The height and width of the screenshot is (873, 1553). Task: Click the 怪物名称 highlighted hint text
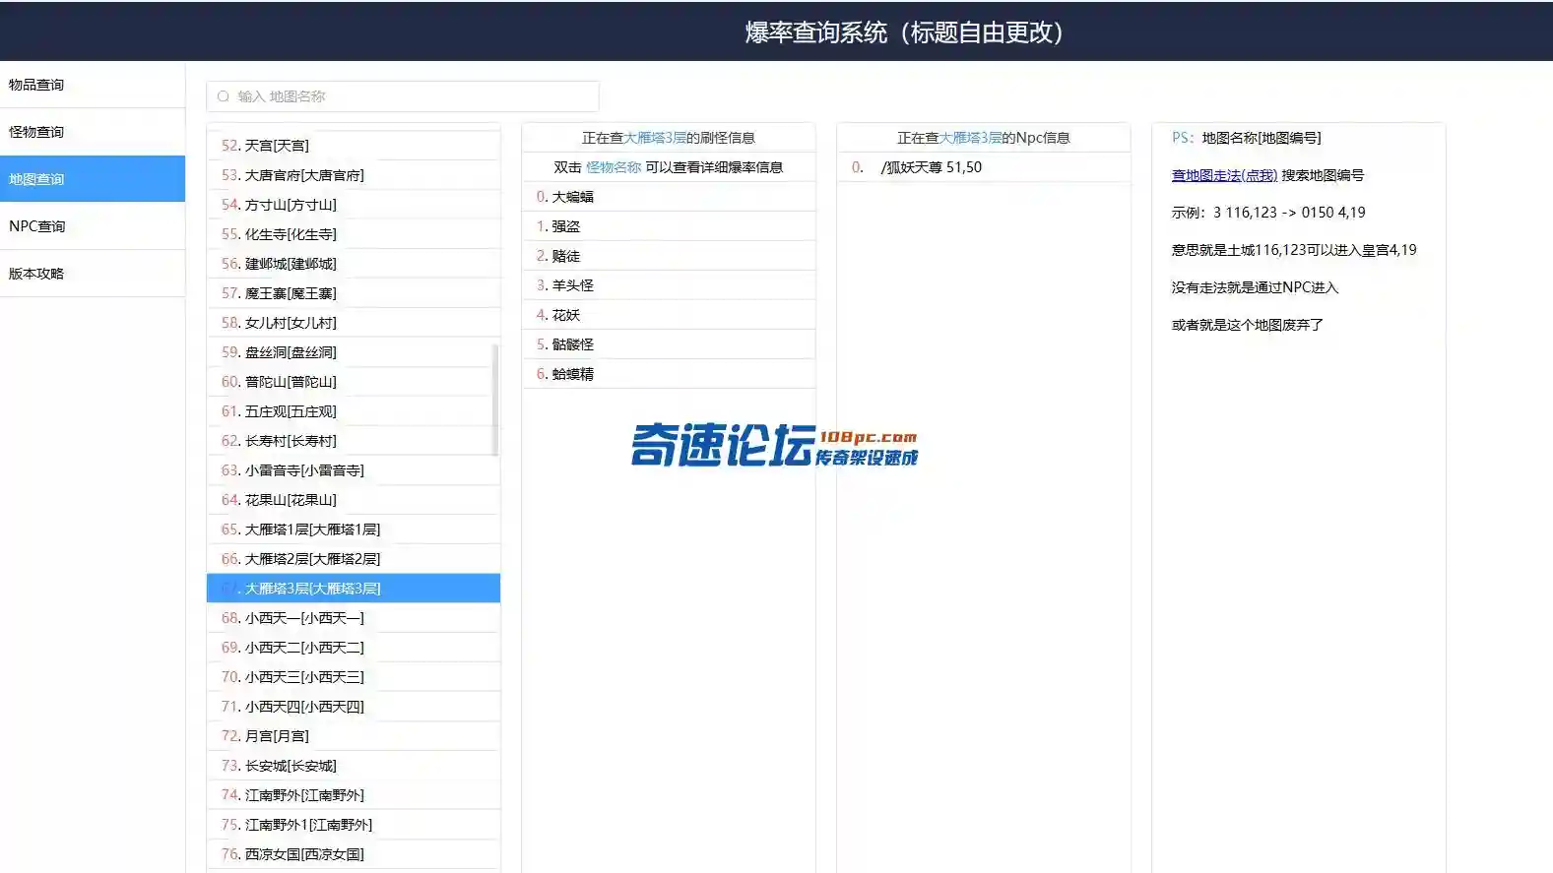[614, 167]
